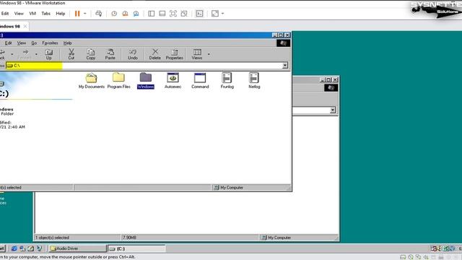The image size is (462, 260).
Task: Open Explorer's Favorites menu
Action: coord(50,43)
